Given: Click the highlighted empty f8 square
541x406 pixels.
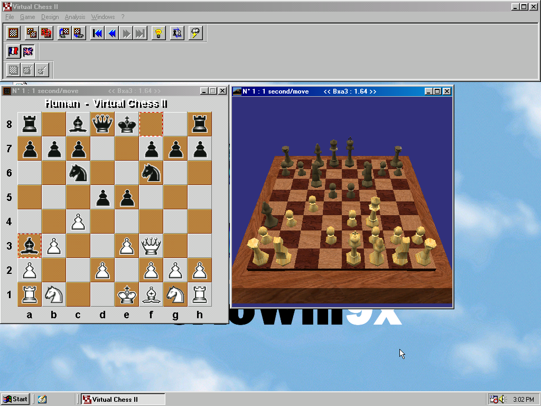Looking at the screenshot, I should tap(151, 124).
